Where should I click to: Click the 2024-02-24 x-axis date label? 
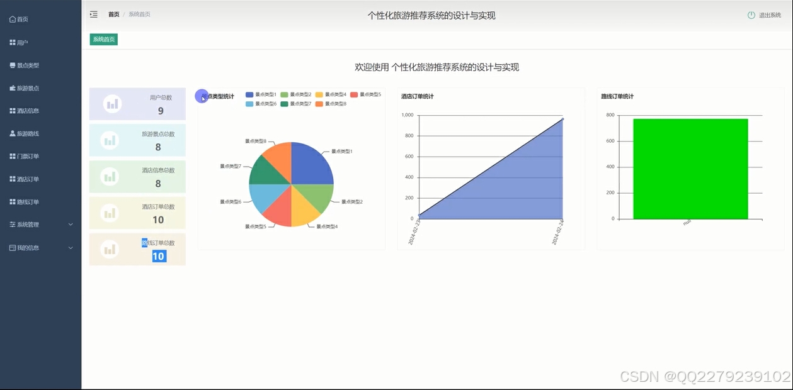click(x=557, y=233)
